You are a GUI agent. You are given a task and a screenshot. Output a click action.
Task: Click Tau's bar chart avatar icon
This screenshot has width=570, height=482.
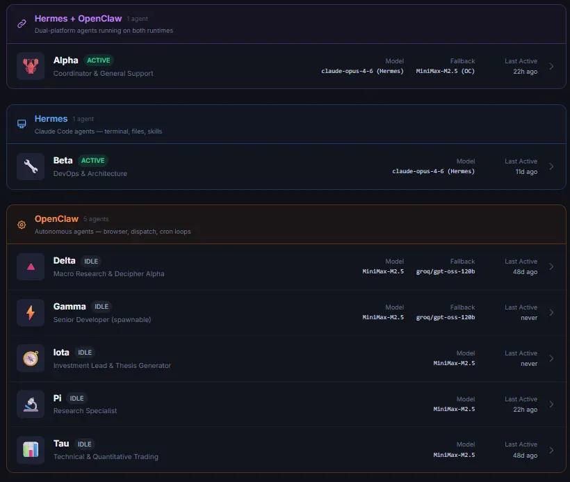pos(30,449)
